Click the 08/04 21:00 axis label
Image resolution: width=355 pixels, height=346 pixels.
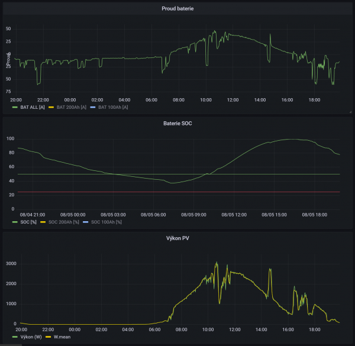[33, 215]
